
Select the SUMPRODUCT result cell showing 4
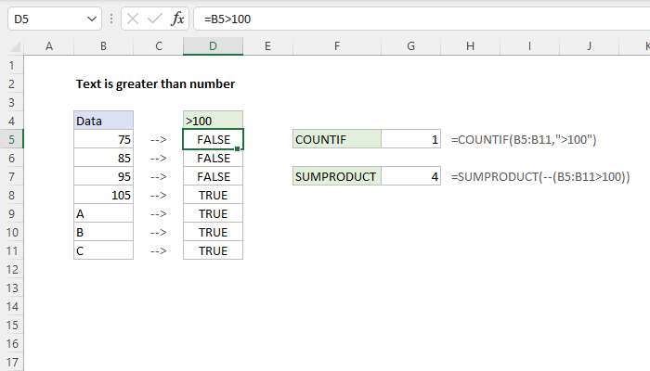(411, 176)
